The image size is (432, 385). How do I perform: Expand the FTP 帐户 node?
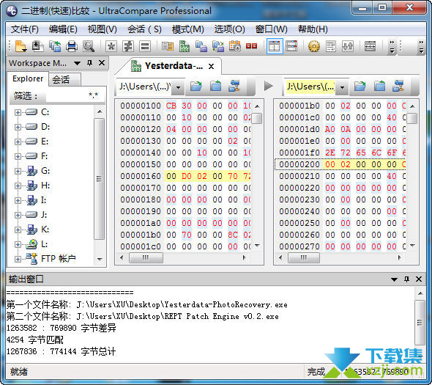coord(18,259)
